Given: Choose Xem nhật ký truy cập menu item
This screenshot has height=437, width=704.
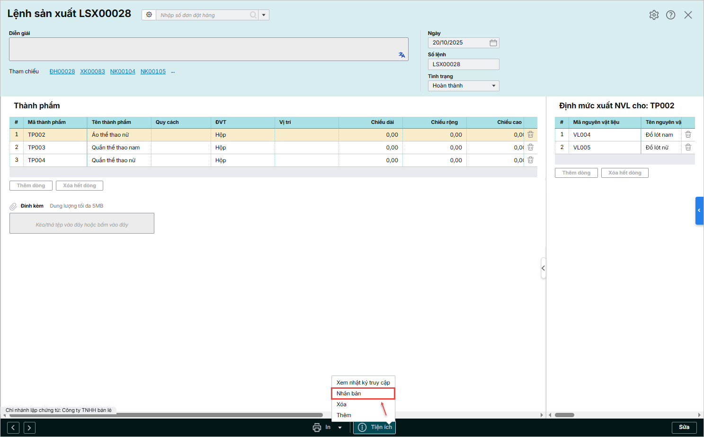Looking at the screenshot, I should pos(363,383).
